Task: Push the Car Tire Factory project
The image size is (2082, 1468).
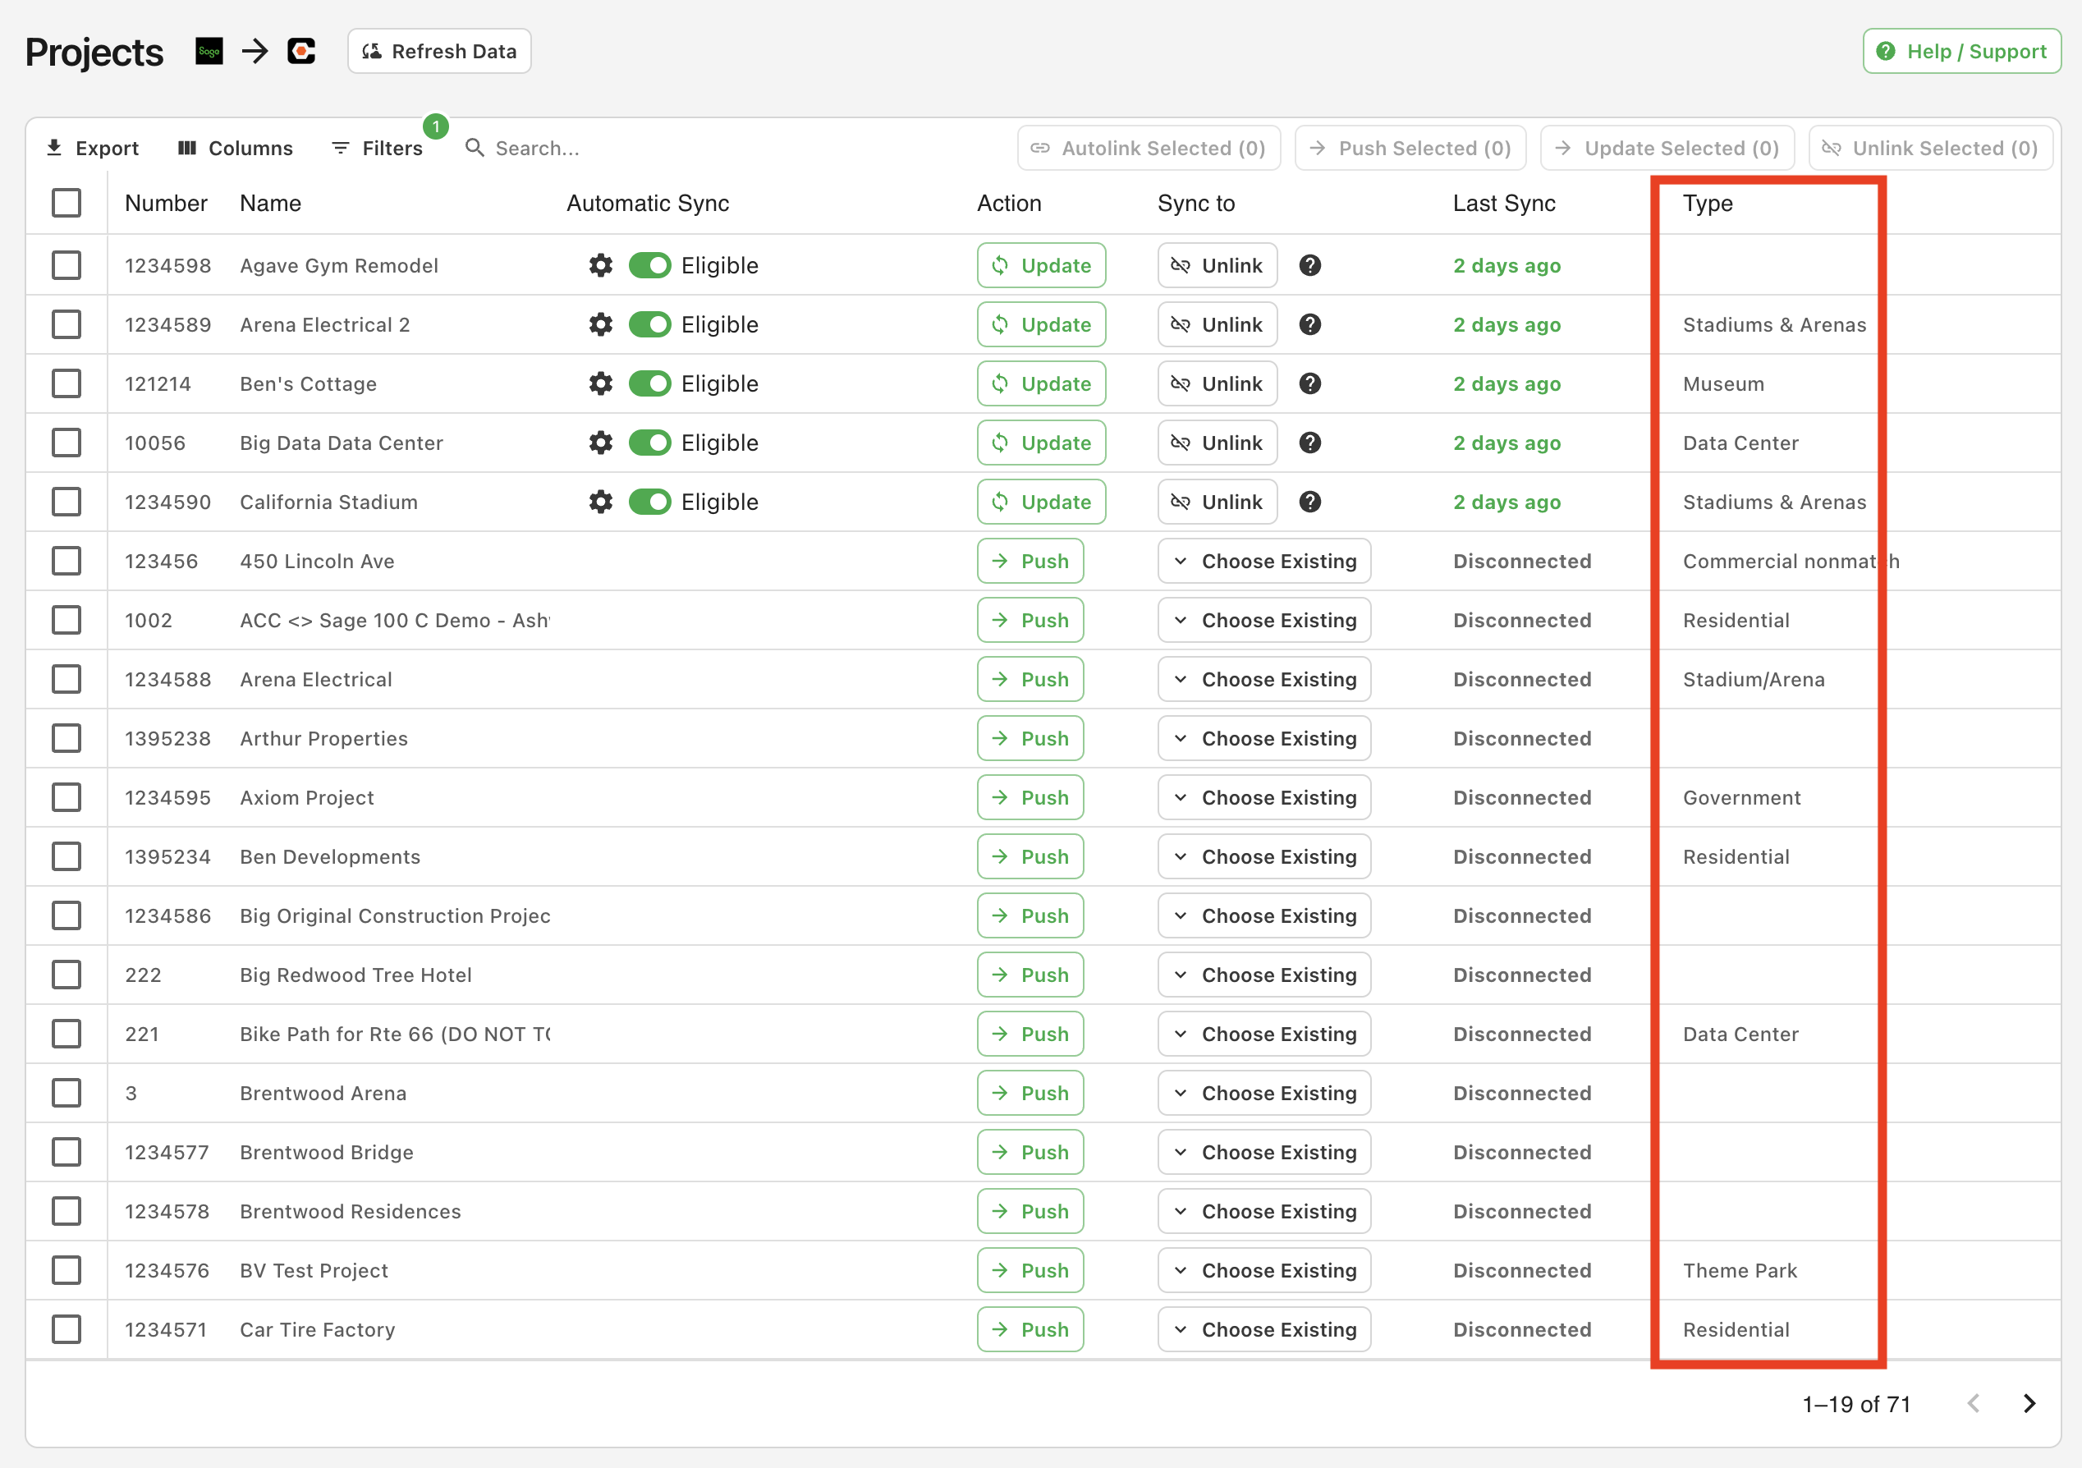Action: click(1030, 1329)
